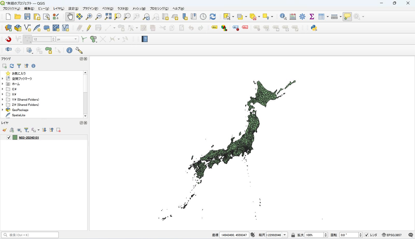Click the search locator input field
This screenshot has width=415, height=239.
pos(30,235)
